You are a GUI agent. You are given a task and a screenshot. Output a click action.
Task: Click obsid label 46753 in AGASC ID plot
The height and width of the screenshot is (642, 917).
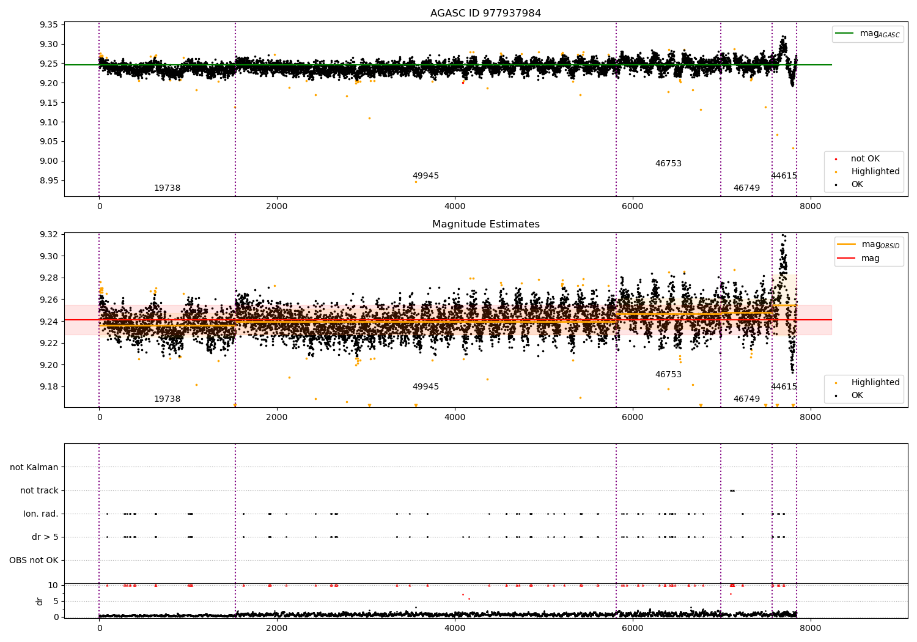click(x=668, y=164)
